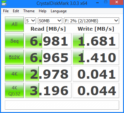This screenshot has width=124, height=113.
Task: Open the Theme menu
Action: pos(29,11)
